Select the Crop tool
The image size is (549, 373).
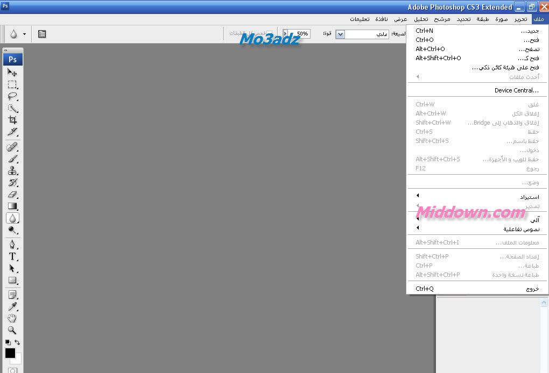(x=12, y=120)
